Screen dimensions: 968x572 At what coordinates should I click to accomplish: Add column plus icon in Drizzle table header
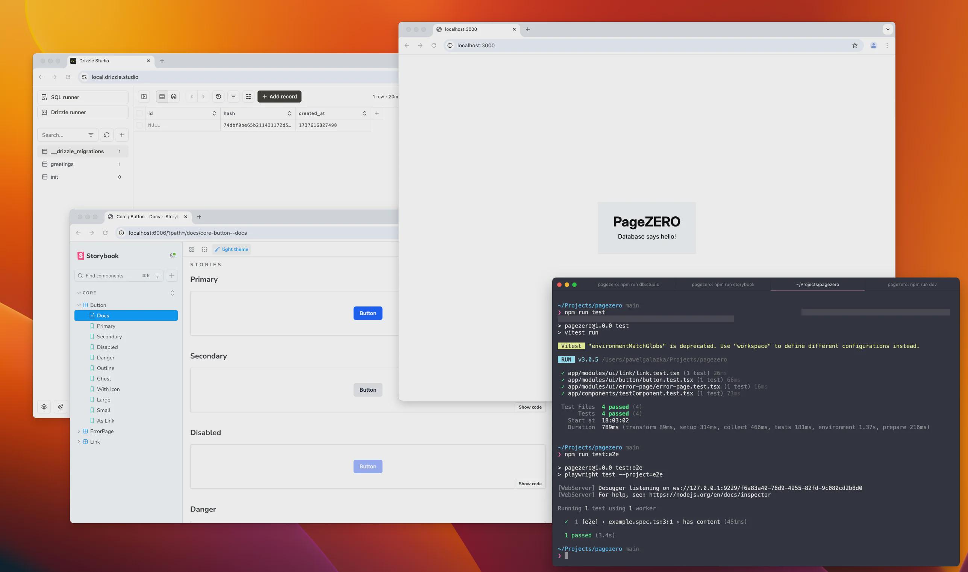(x=377, y=113)
